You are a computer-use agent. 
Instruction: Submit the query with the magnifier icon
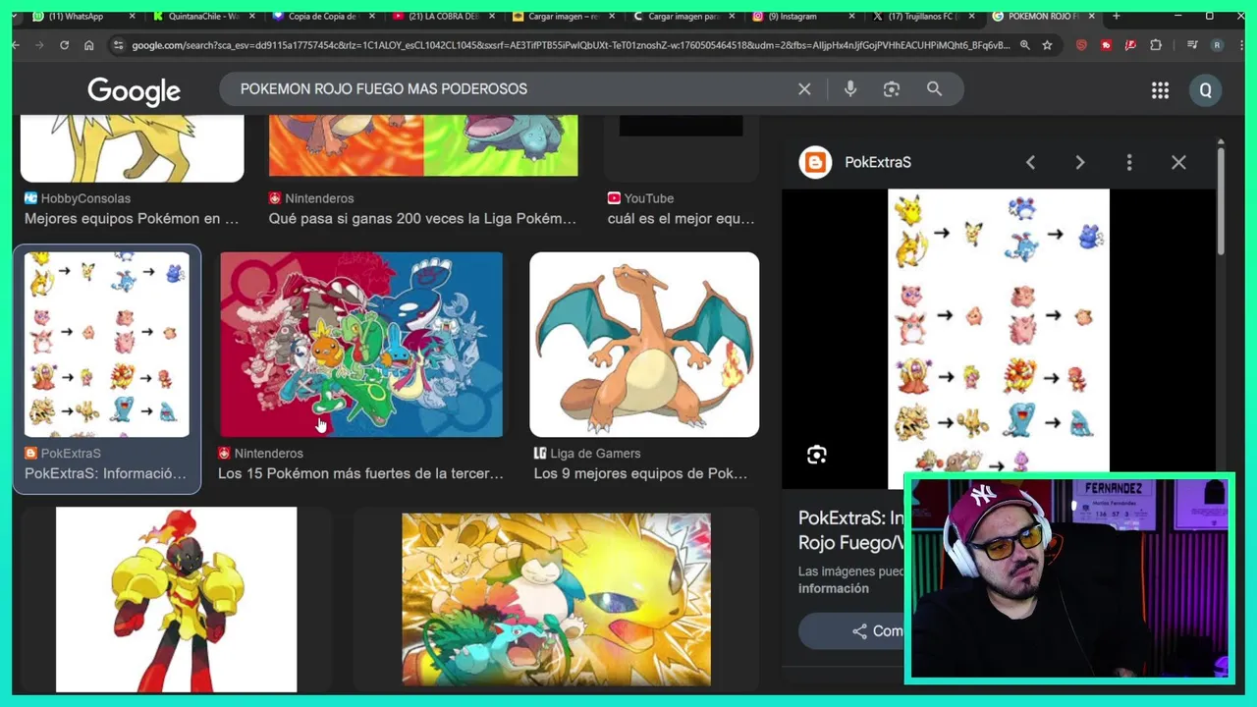tap(934, 89)
